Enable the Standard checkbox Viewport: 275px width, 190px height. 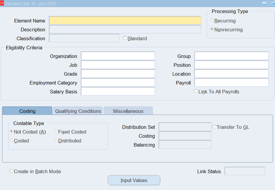click(x=125, y=38)
